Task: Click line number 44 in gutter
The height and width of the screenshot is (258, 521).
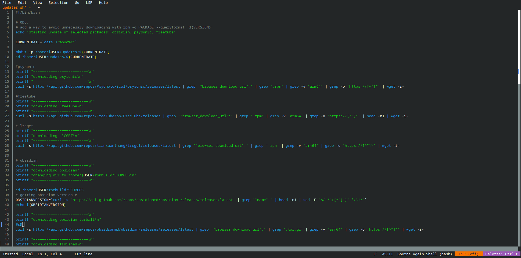Action: click(7, 224)
